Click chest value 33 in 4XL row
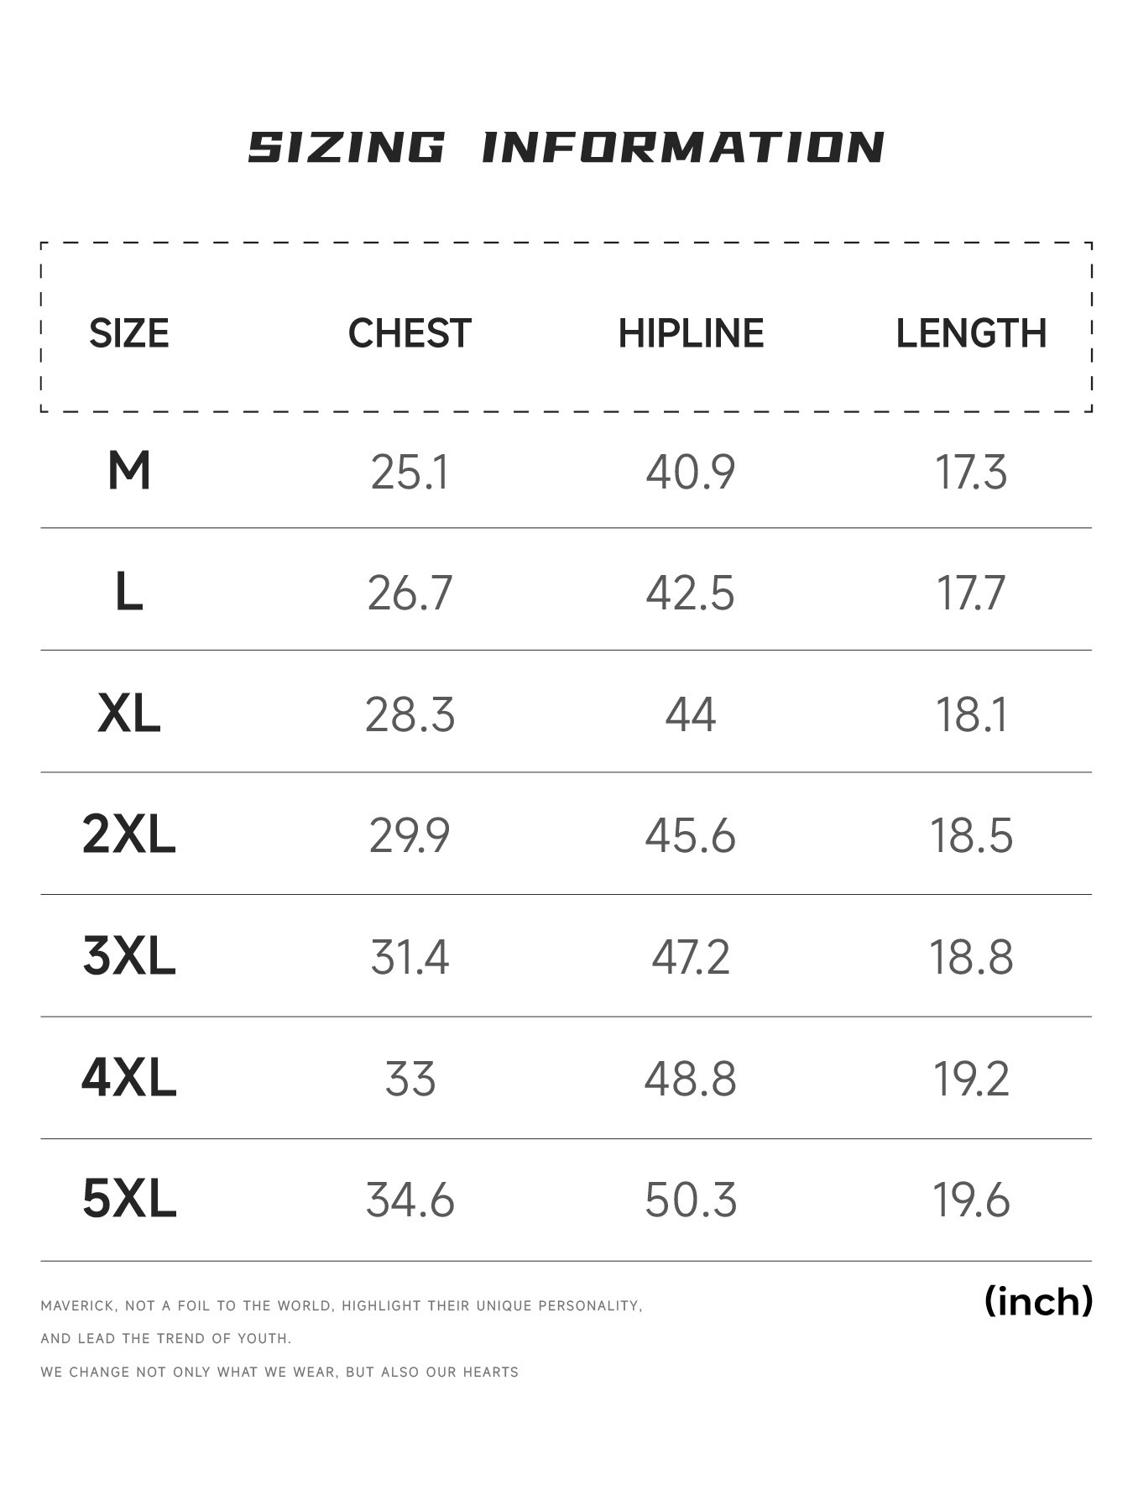Viewport: 1133px width, 1511px height. tap(410, 1080)
